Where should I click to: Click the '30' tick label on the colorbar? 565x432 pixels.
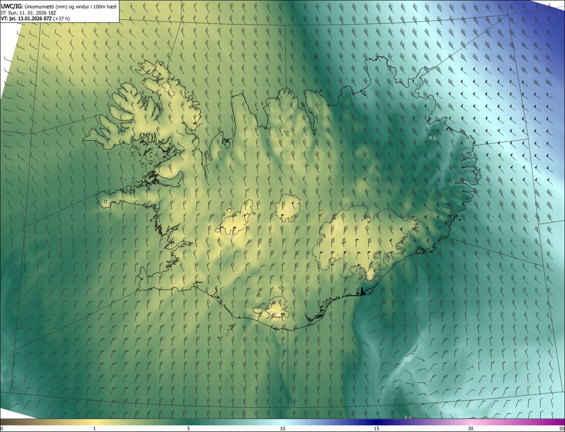[x=471, y=428]
